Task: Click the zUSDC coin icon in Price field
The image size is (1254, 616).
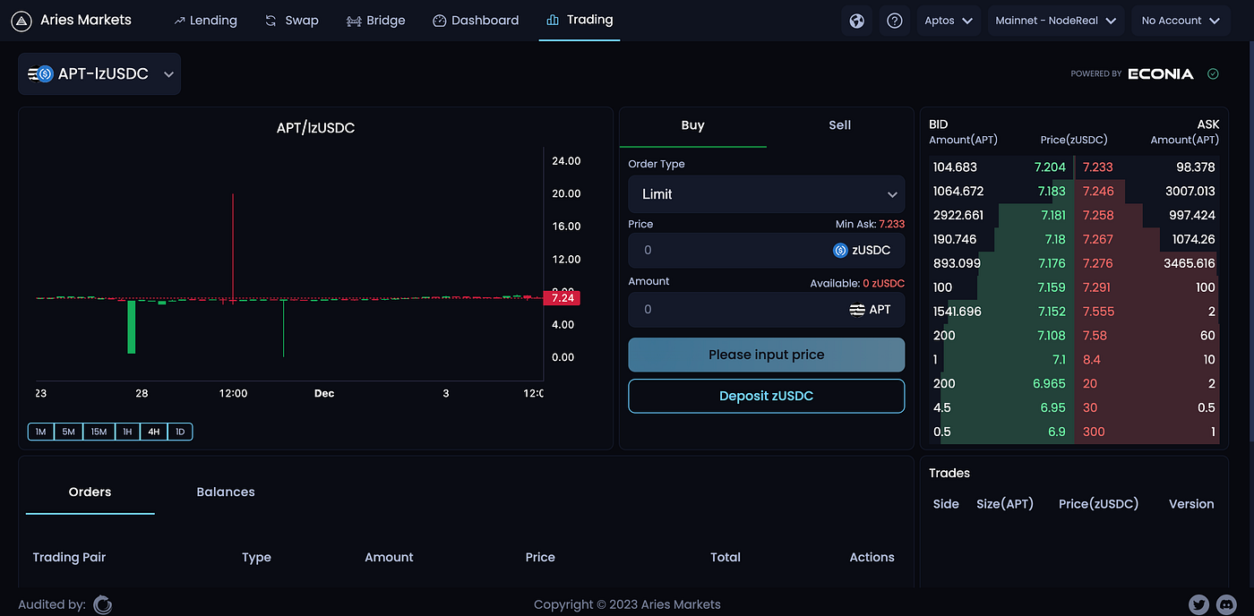Action: pos(840,251)
